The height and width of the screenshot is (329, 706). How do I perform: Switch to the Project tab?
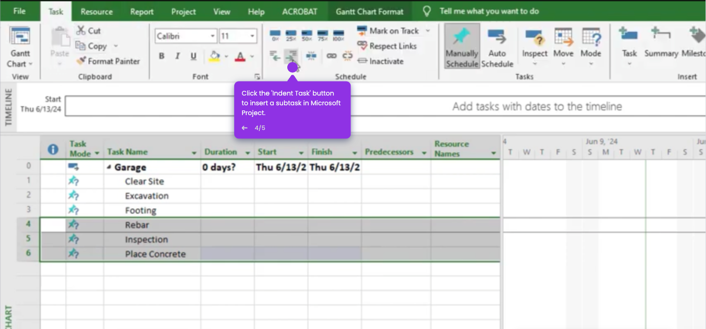(183, 12)
